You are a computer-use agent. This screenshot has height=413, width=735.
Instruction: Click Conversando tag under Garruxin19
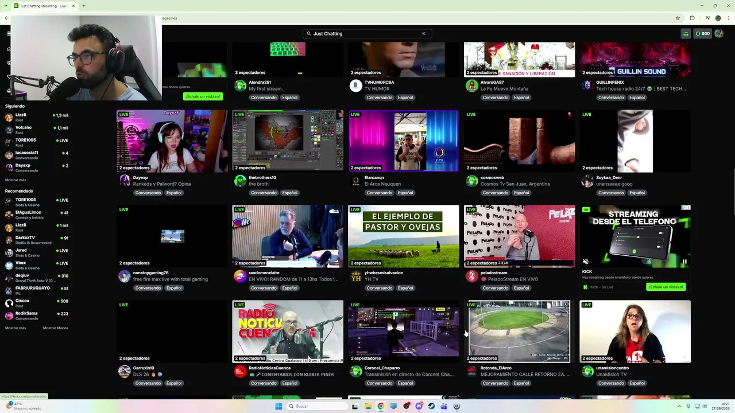click(x=148, y=383)
